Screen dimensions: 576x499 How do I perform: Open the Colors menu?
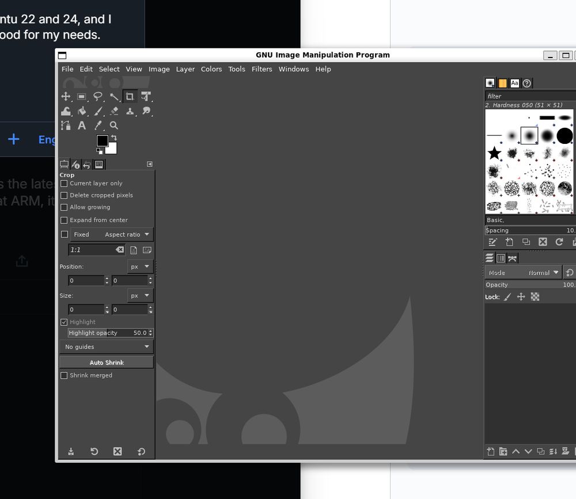tap(211, 69)
